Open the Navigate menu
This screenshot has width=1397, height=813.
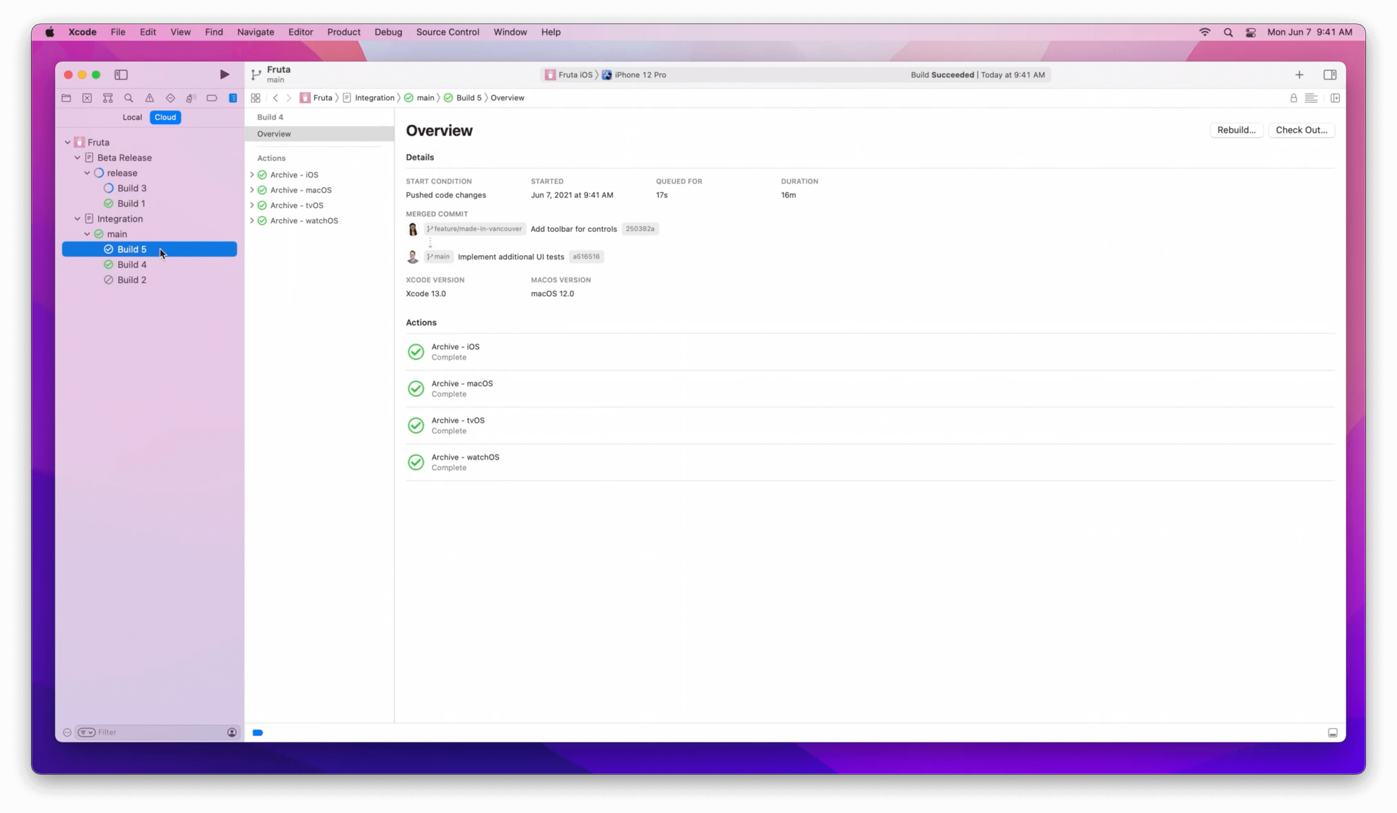pos(256,32)
